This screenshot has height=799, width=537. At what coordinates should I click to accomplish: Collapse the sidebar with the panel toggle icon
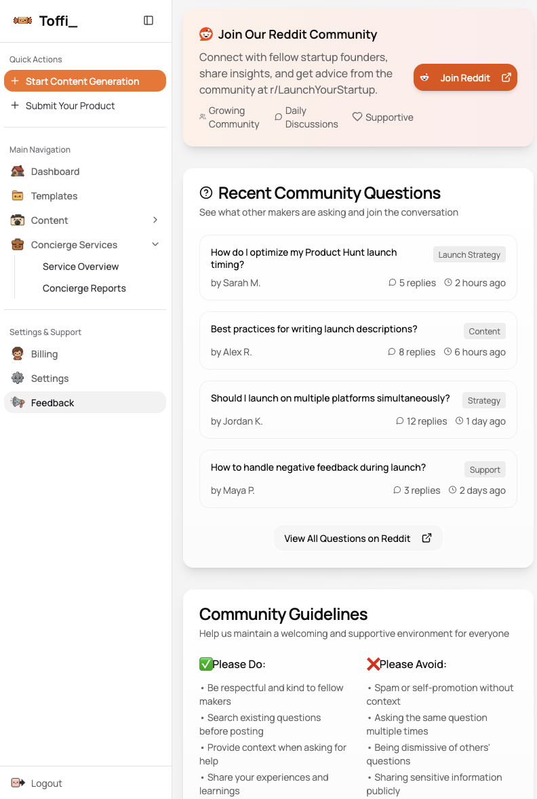tap(148, 20)
